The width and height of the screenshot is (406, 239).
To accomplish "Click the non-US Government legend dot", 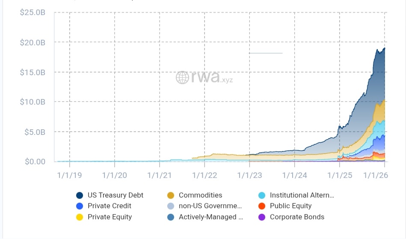I will click(x=171, y=206).
